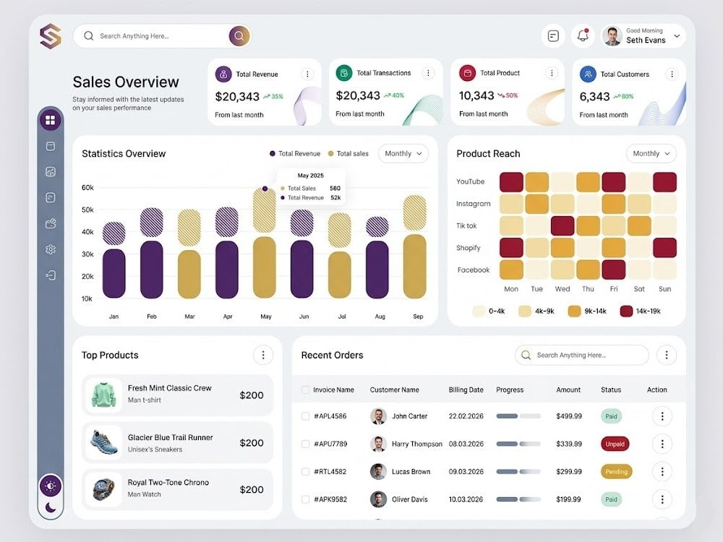Check the #APL4586 order checkbox
The image size is (723, 542).
(305, 416)
